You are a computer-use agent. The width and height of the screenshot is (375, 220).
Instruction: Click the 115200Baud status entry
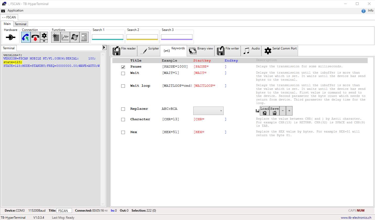click(37, 211)
